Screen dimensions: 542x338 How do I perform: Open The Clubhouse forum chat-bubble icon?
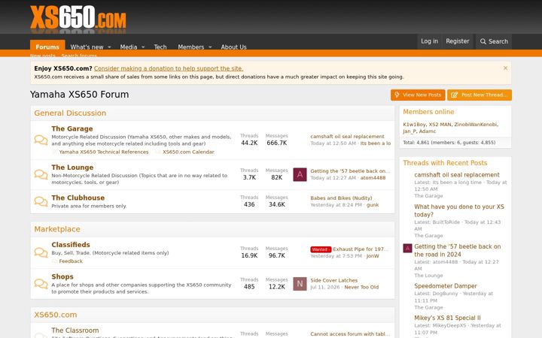(41, 201)
